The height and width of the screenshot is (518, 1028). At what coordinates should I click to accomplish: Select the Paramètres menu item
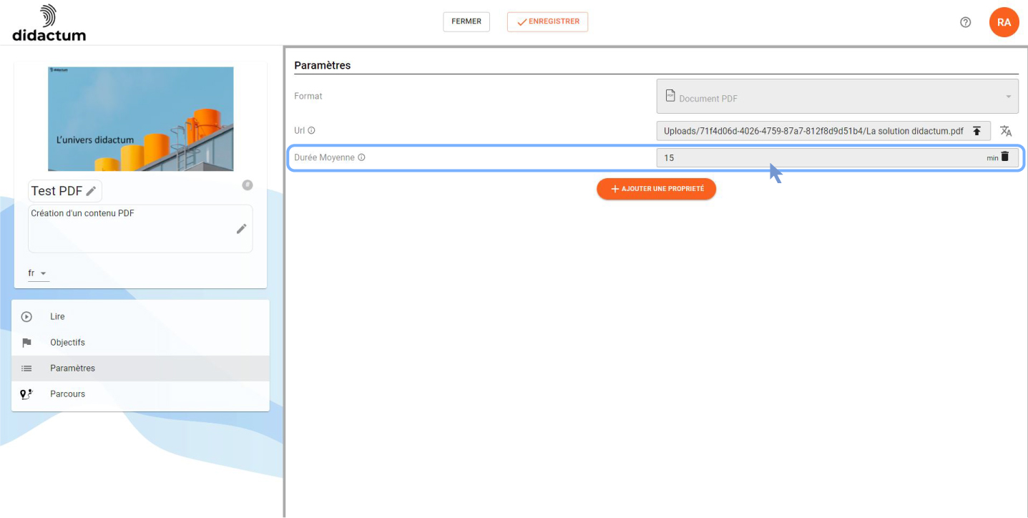140,368
